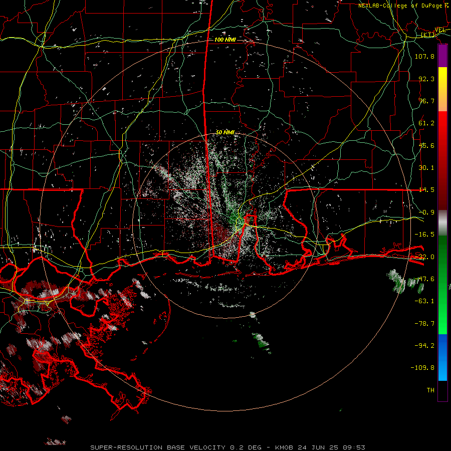Click the -16.5 value on the velocity scale
Viewport: 451px width, 451px height.
coord(424,235)
